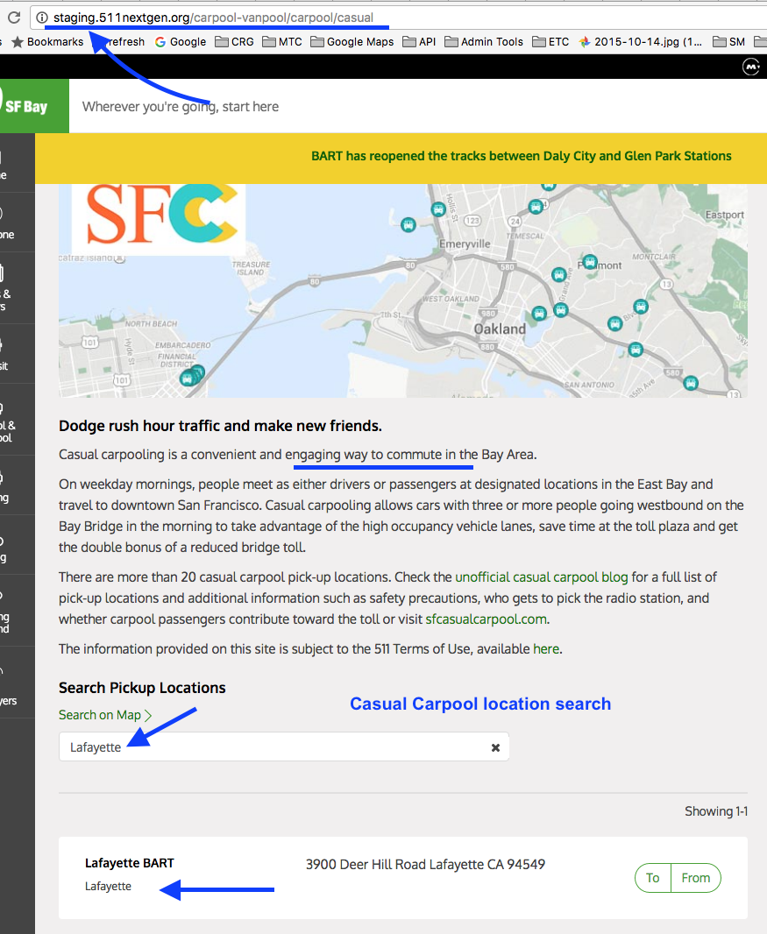Click the Embarcadero label on the map

183,345
